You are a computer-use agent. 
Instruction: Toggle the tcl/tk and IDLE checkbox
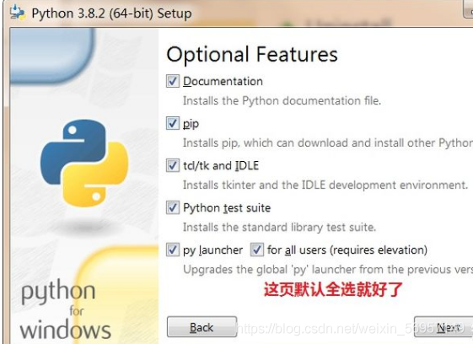(x=173, y=165)
